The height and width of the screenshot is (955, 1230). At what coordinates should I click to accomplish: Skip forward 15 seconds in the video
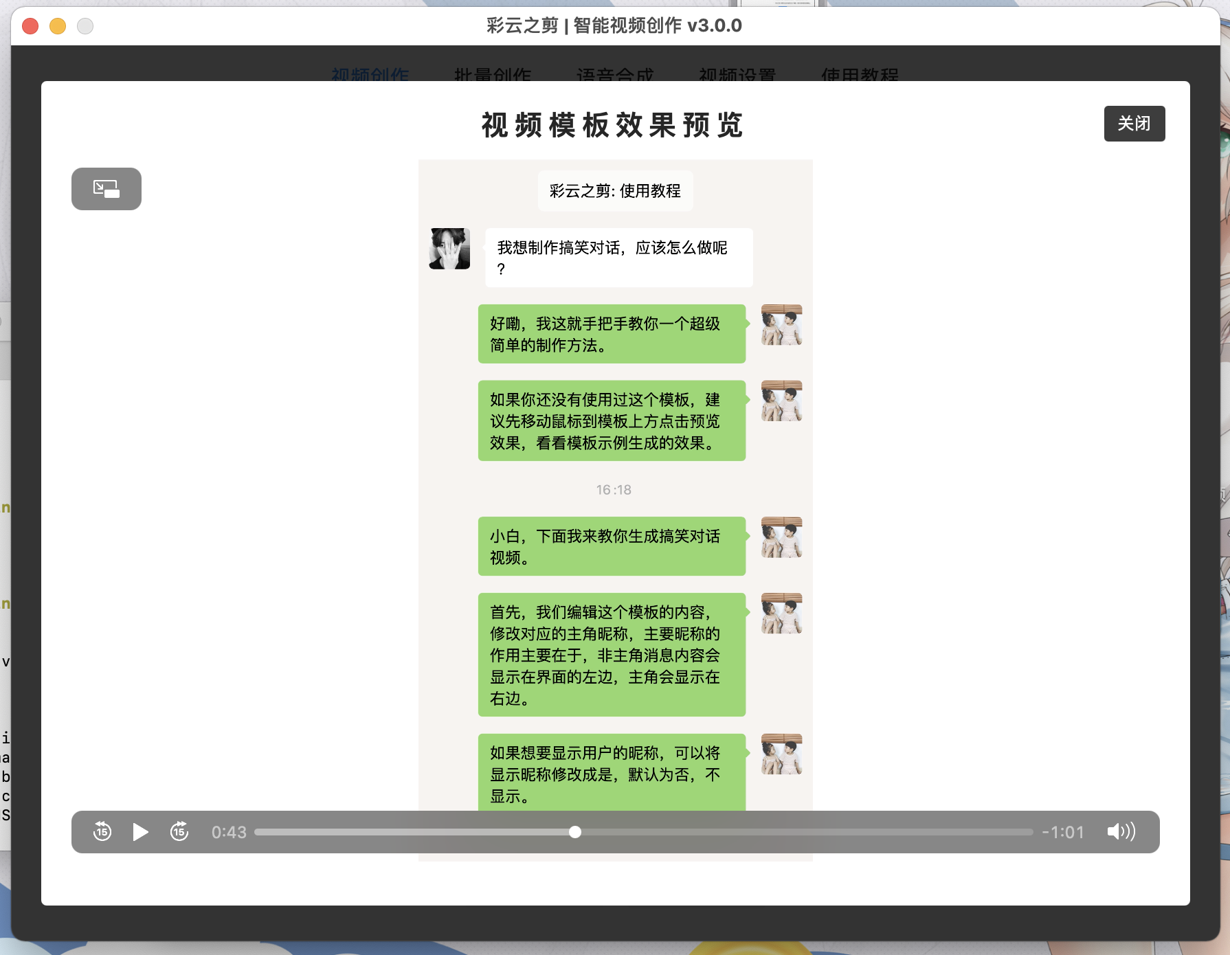179,831
